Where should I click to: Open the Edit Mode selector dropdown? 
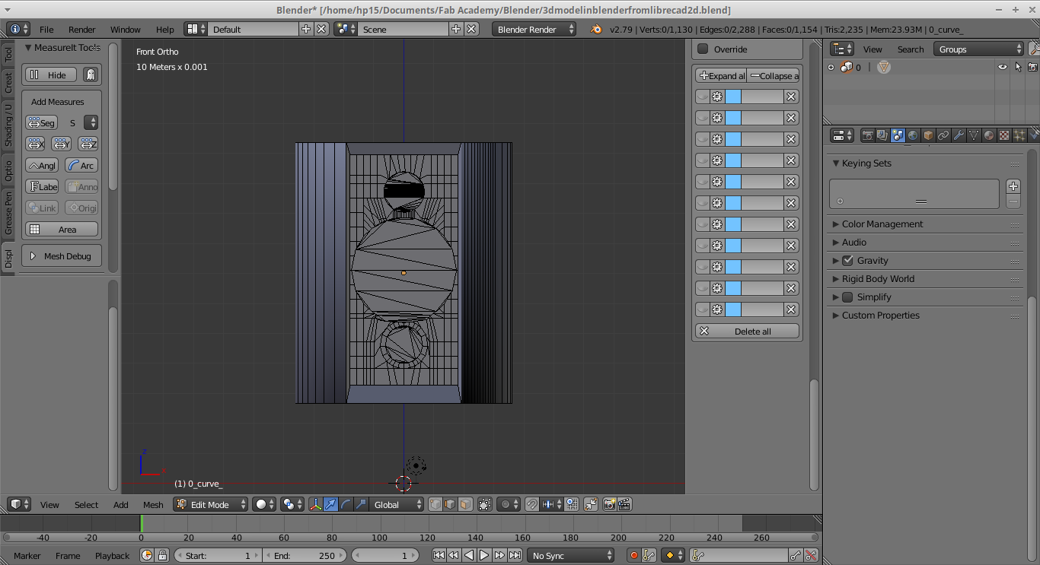211,504
